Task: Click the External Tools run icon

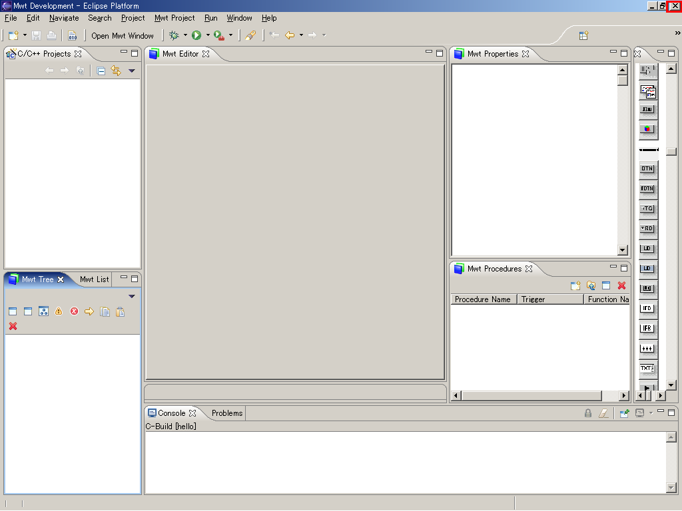Action: pyautogui.click(x=218, y=36)
